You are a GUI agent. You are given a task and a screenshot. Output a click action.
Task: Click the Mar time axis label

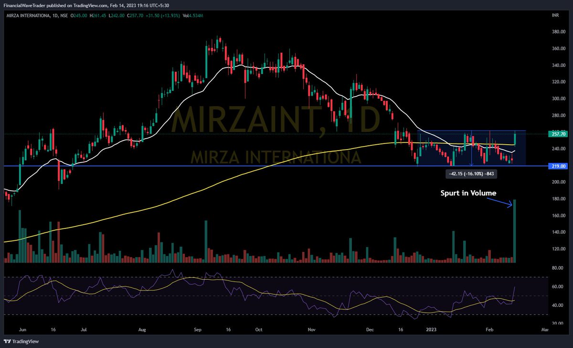[x=545, y=329]
